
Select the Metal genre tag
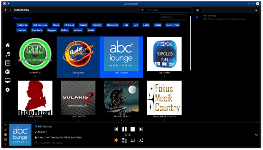tap(158, 25)
